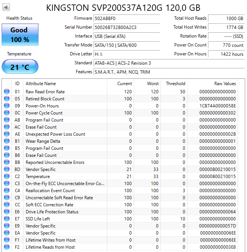
Task: Open the Good 100 % health status button
Action: pos(20,34)
